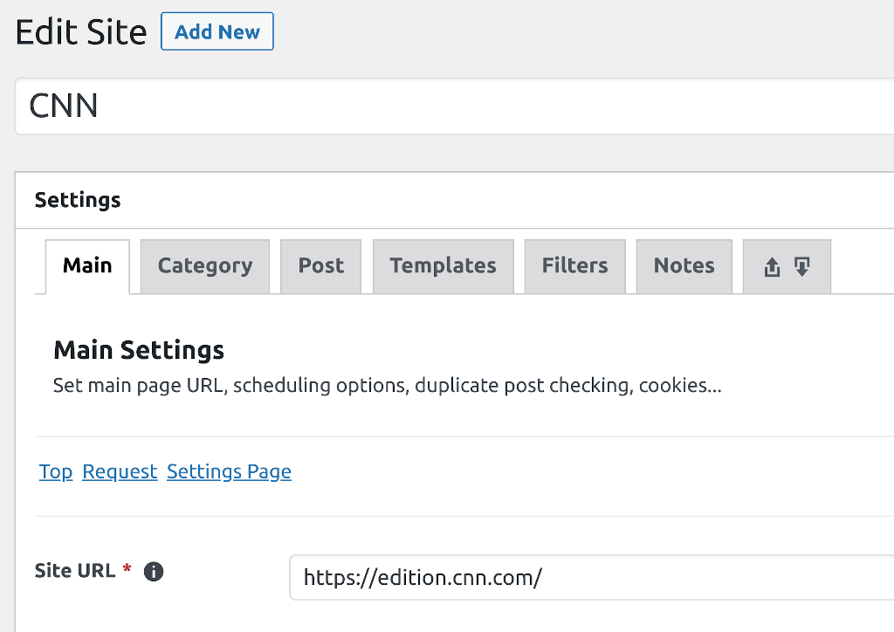Open the Filters tab
The height and width of the screenshot is (632, 894).
pos(574,266)
